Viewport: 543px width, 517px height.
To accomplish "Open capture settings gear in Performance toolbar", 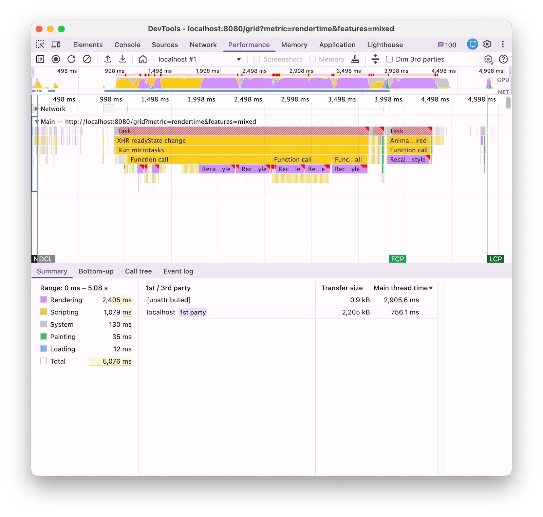I will pos(488,59).
